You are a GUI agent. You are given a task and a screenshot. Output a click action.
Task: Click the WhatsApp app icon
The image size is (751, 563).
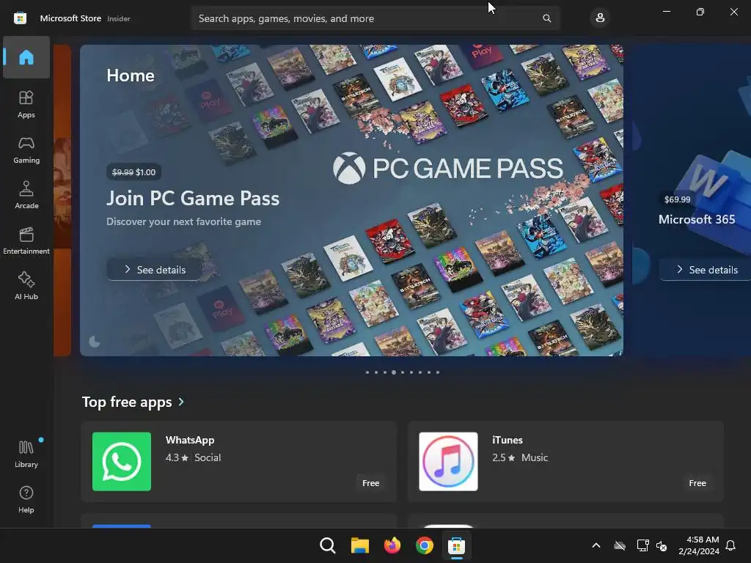(x=122, y=462)
